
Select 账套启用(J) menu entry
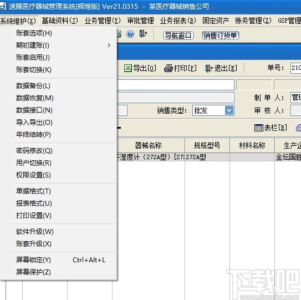[59, 58]
